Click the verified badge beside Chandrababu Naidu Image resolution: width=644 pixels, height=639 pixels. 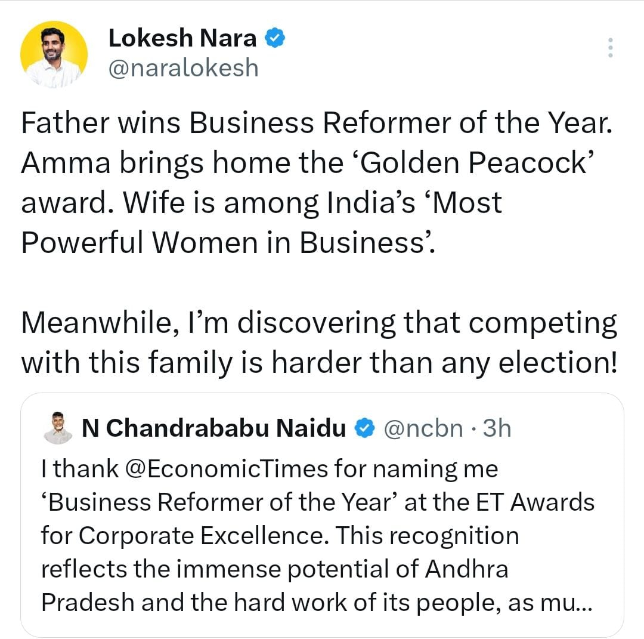coord(364,428)
